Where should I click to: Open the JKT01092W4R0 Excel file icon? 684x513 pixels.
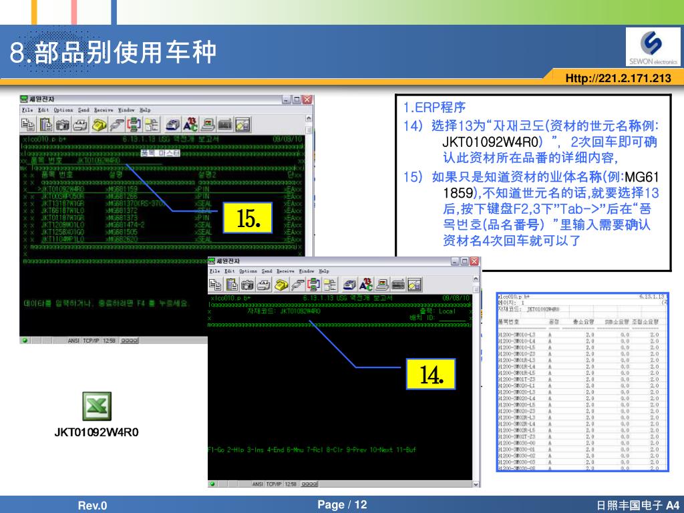96,406
